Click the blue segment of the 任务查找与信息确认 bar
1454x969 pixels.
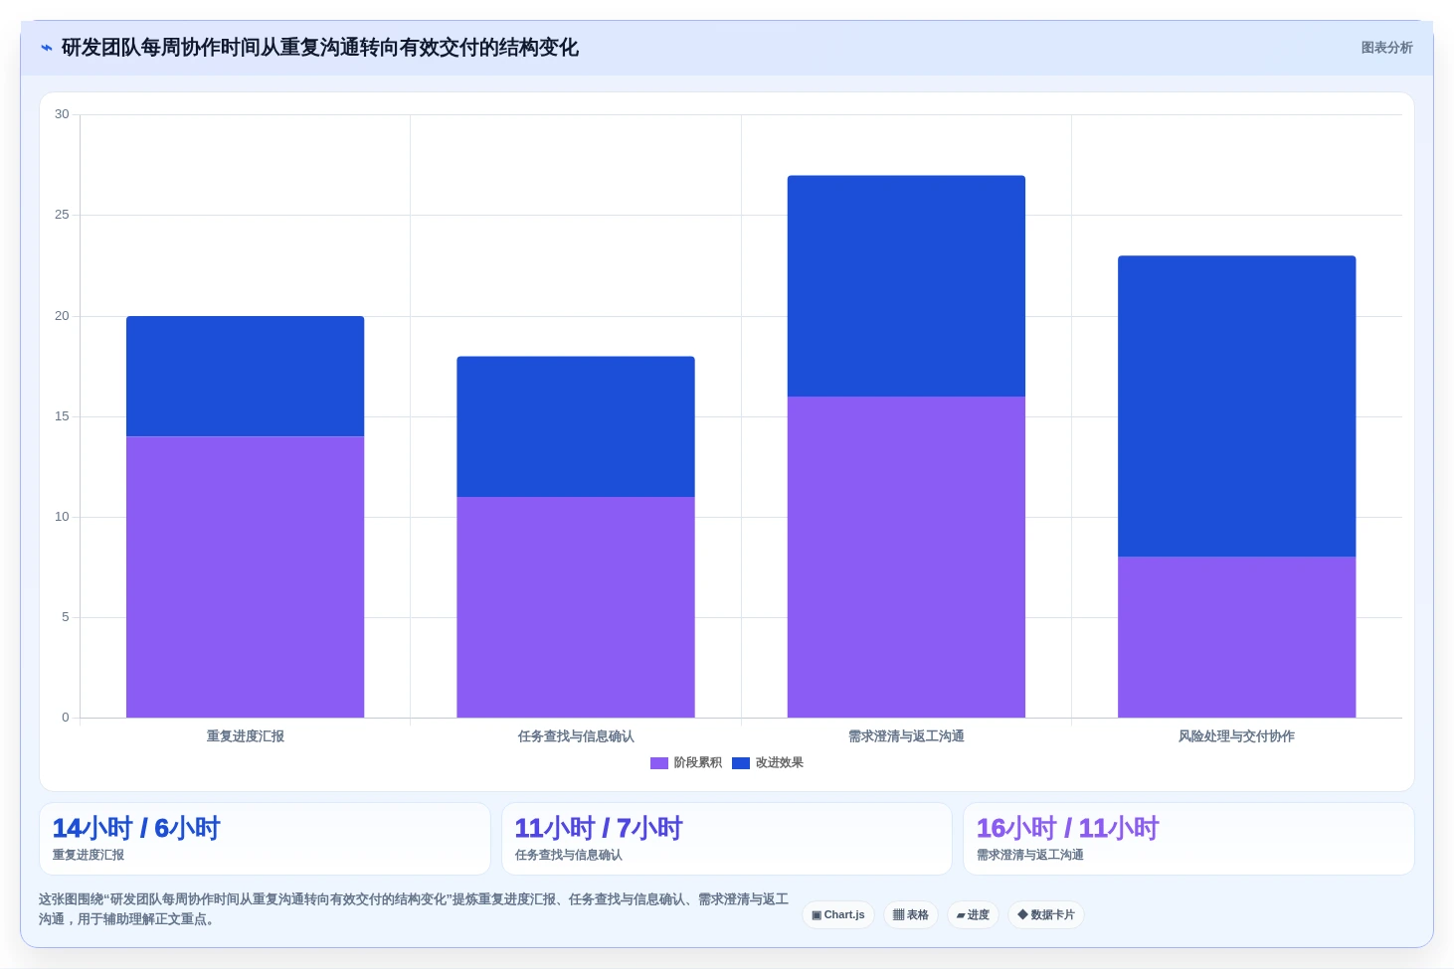[576, 426]
